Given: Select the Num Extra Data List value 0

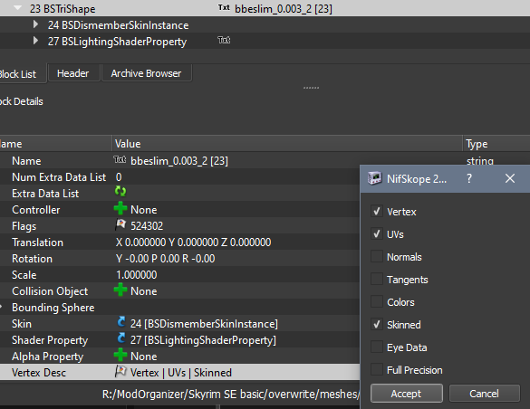Looking at the screenshot, I should [x=119, y=177].
